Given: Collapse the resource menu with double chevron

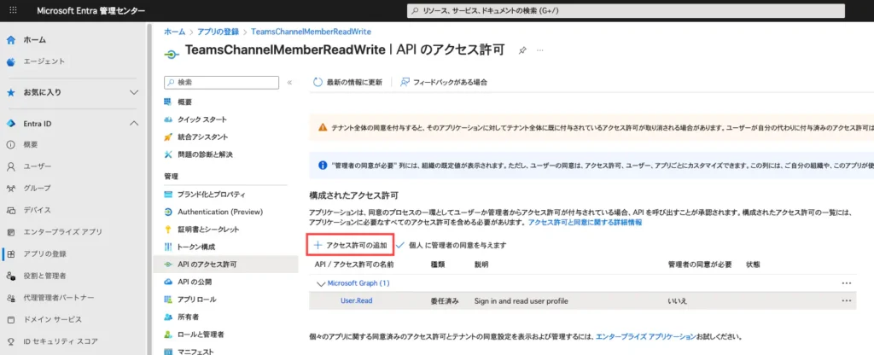Looking at the screenshot, I should [289, 83].
